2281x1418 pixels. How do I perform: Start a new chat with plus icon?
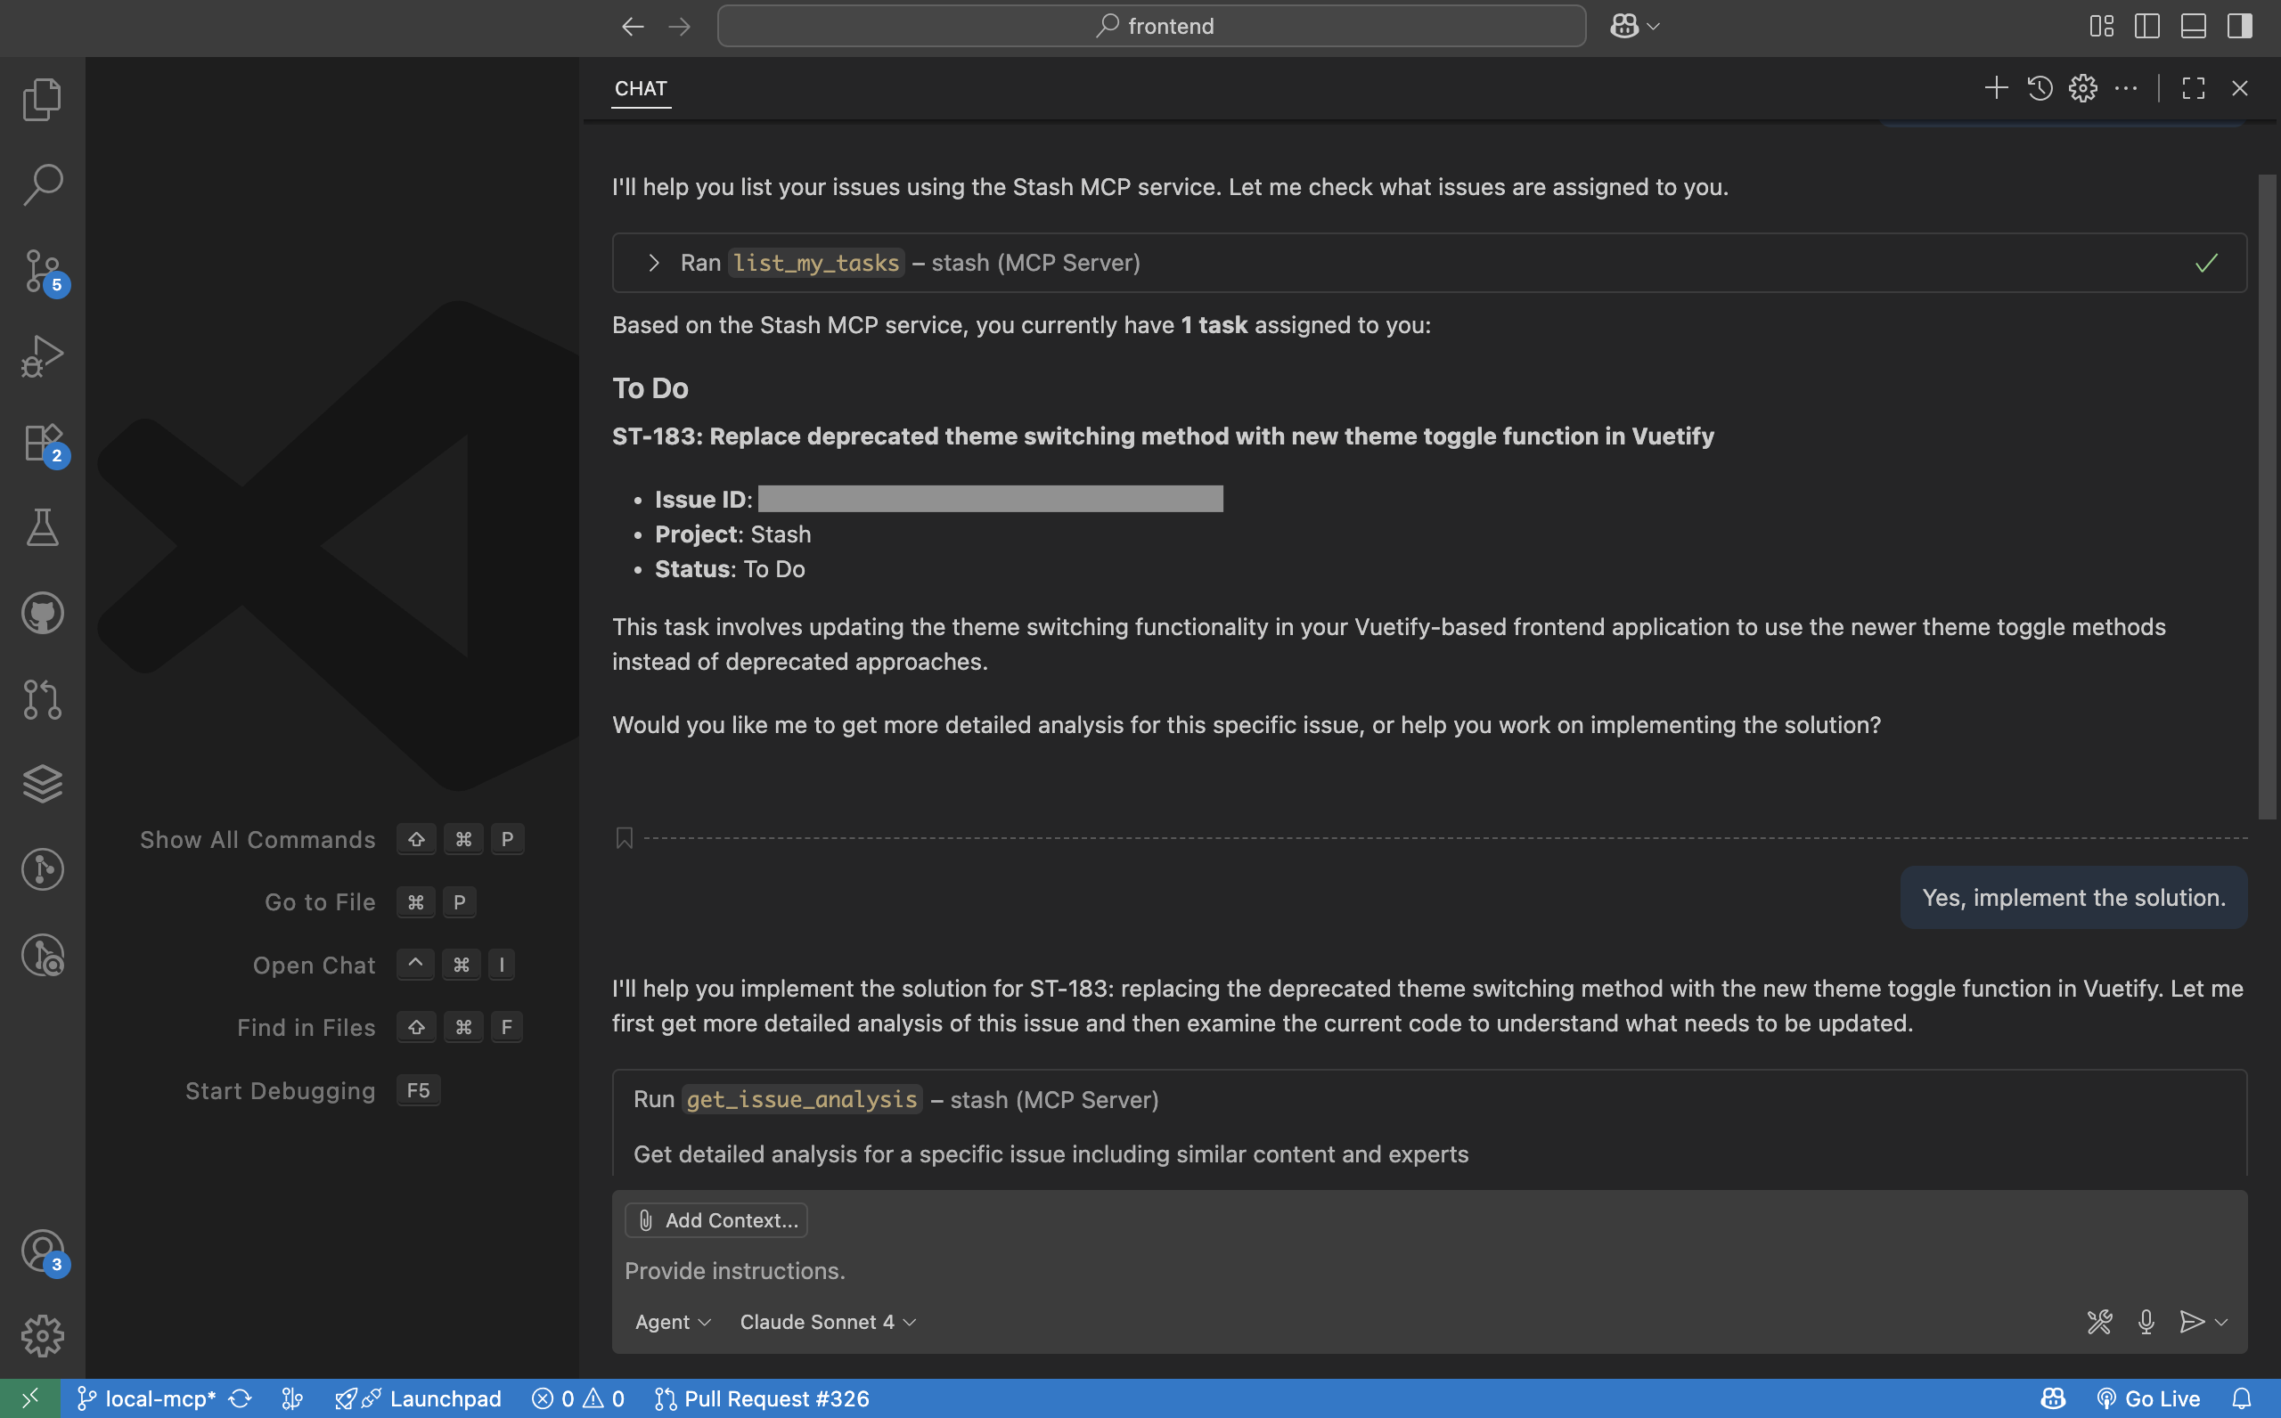pyautogui.click(x=1996, y=88)
